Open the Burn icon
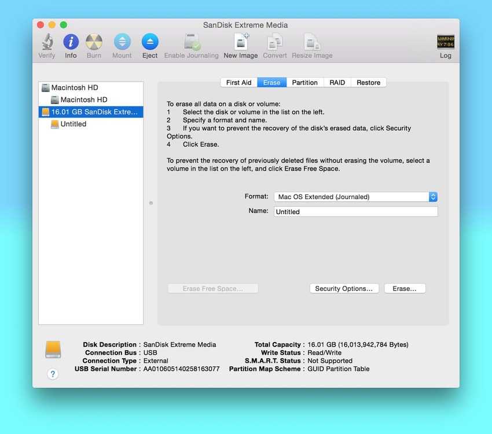 pyautogui.click(x=94, y=43)
